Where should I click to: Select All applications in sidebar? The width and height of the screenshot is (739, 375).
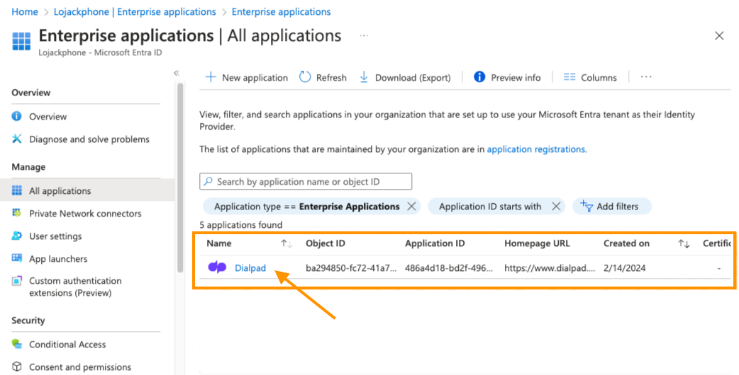click(87, 190)
